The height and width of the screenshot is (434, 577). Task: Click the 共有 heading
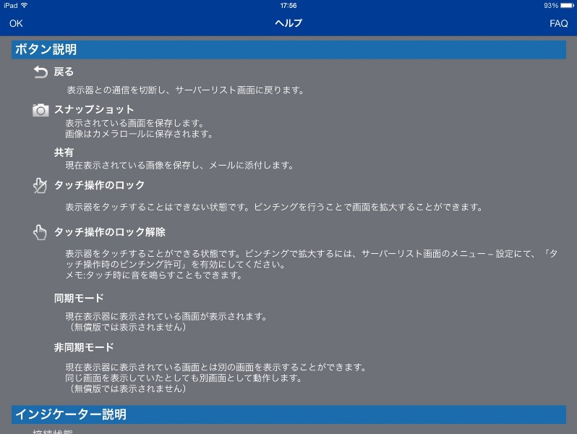(64, 153)
